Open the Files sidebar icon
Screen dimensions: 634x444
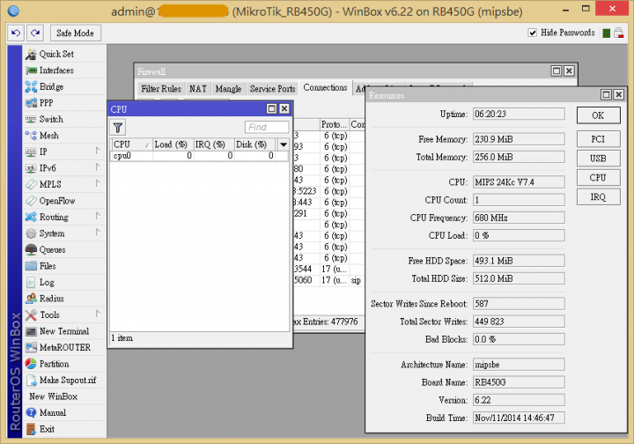(31, 266)
